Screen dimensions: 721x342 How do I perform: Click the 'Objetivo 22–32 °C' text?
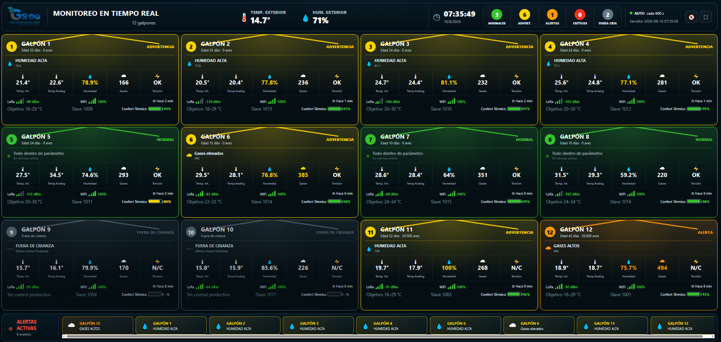click(204, 202)
